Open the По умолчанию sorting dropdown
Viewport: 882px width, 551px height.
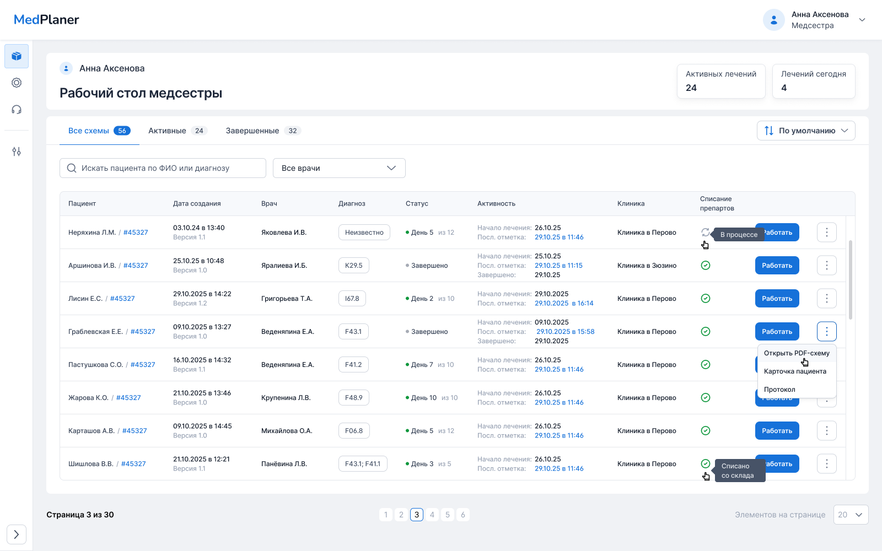[x=806, y=131]
